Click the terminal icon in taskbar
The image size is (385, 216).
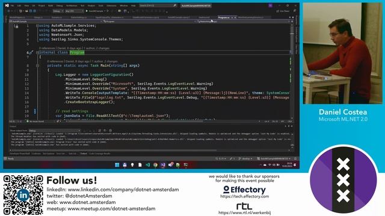pos(186,165)
